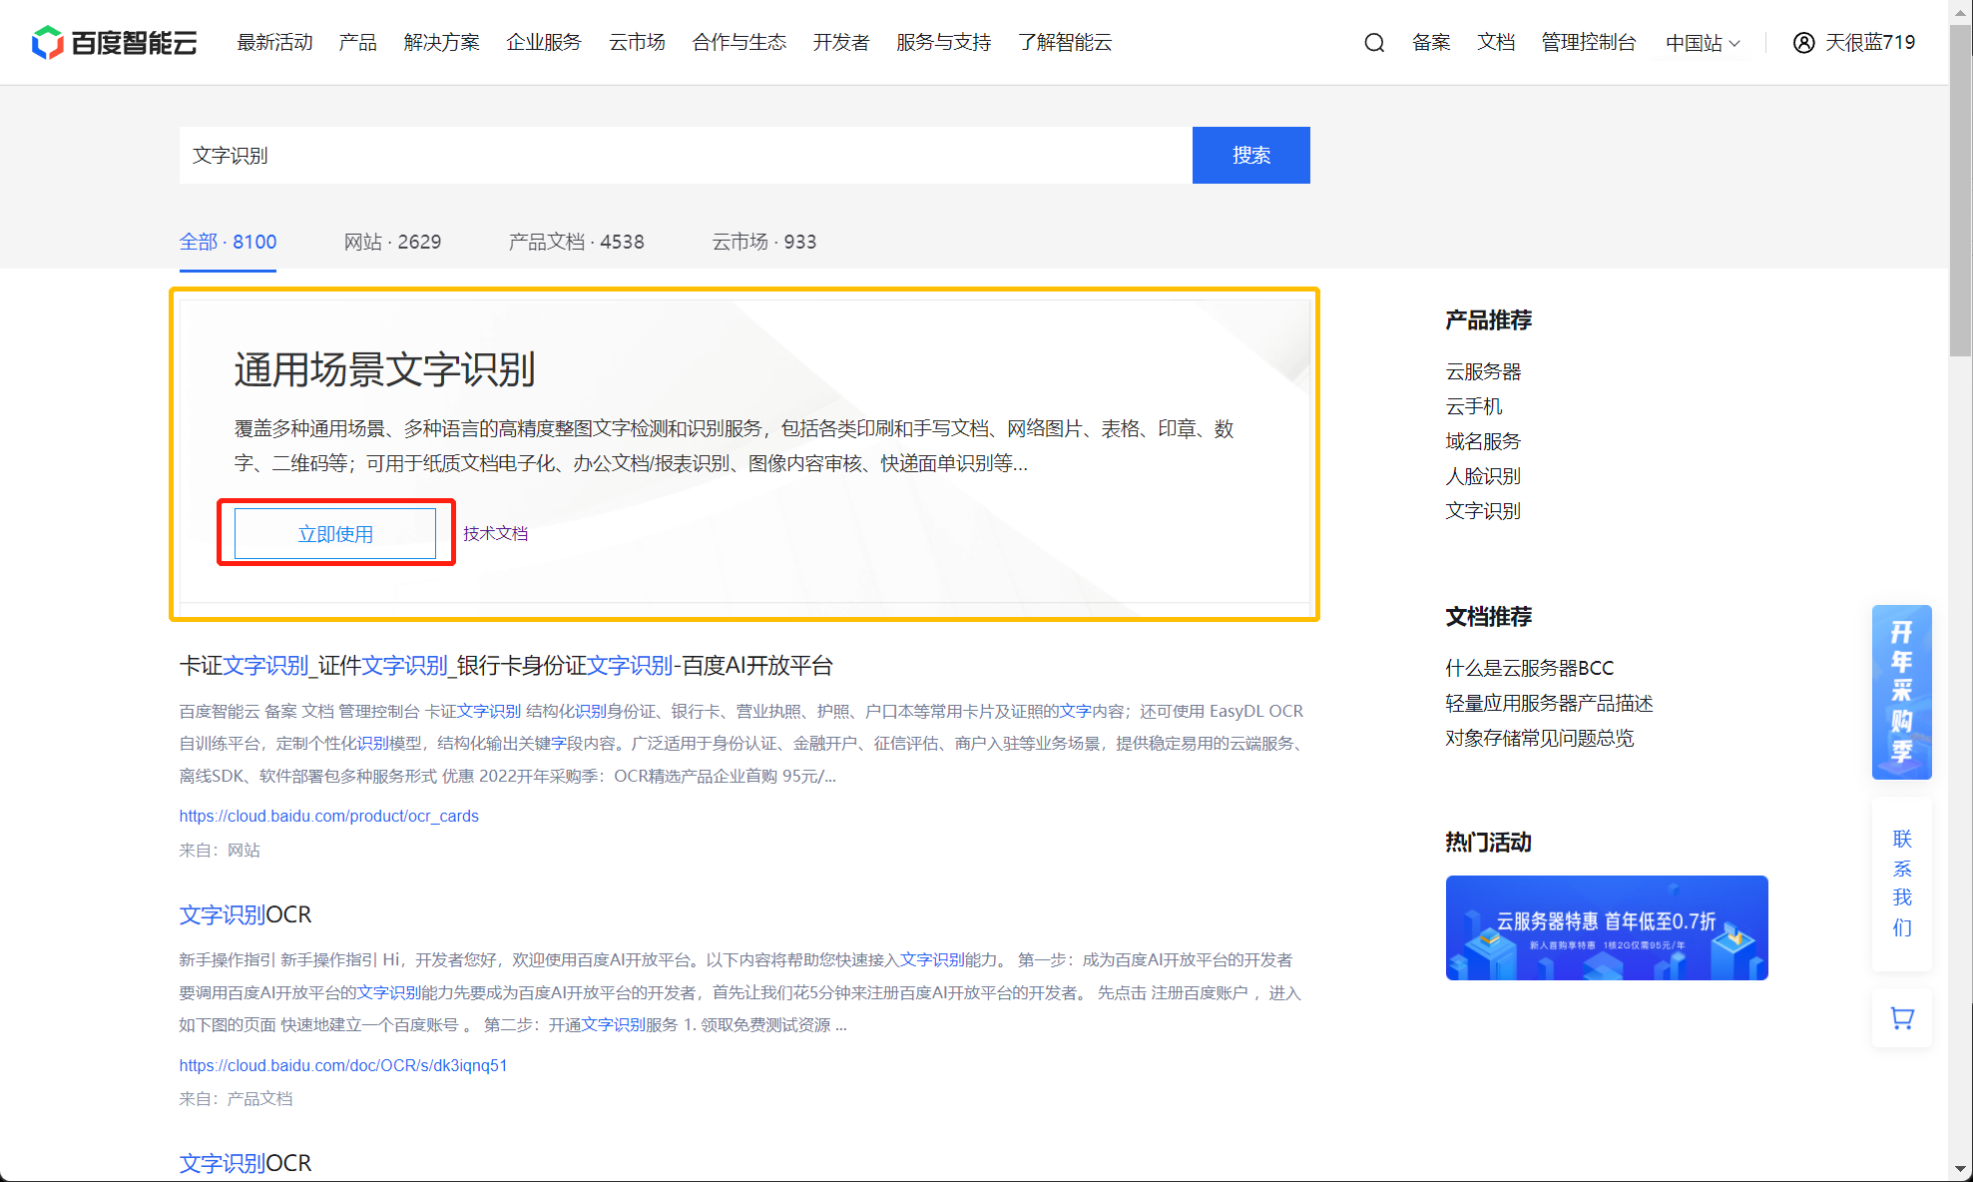Open the cloud.baidu.com/product/ocr_cards URL
Screen dimensions: 1973x1182
[328, 816]
